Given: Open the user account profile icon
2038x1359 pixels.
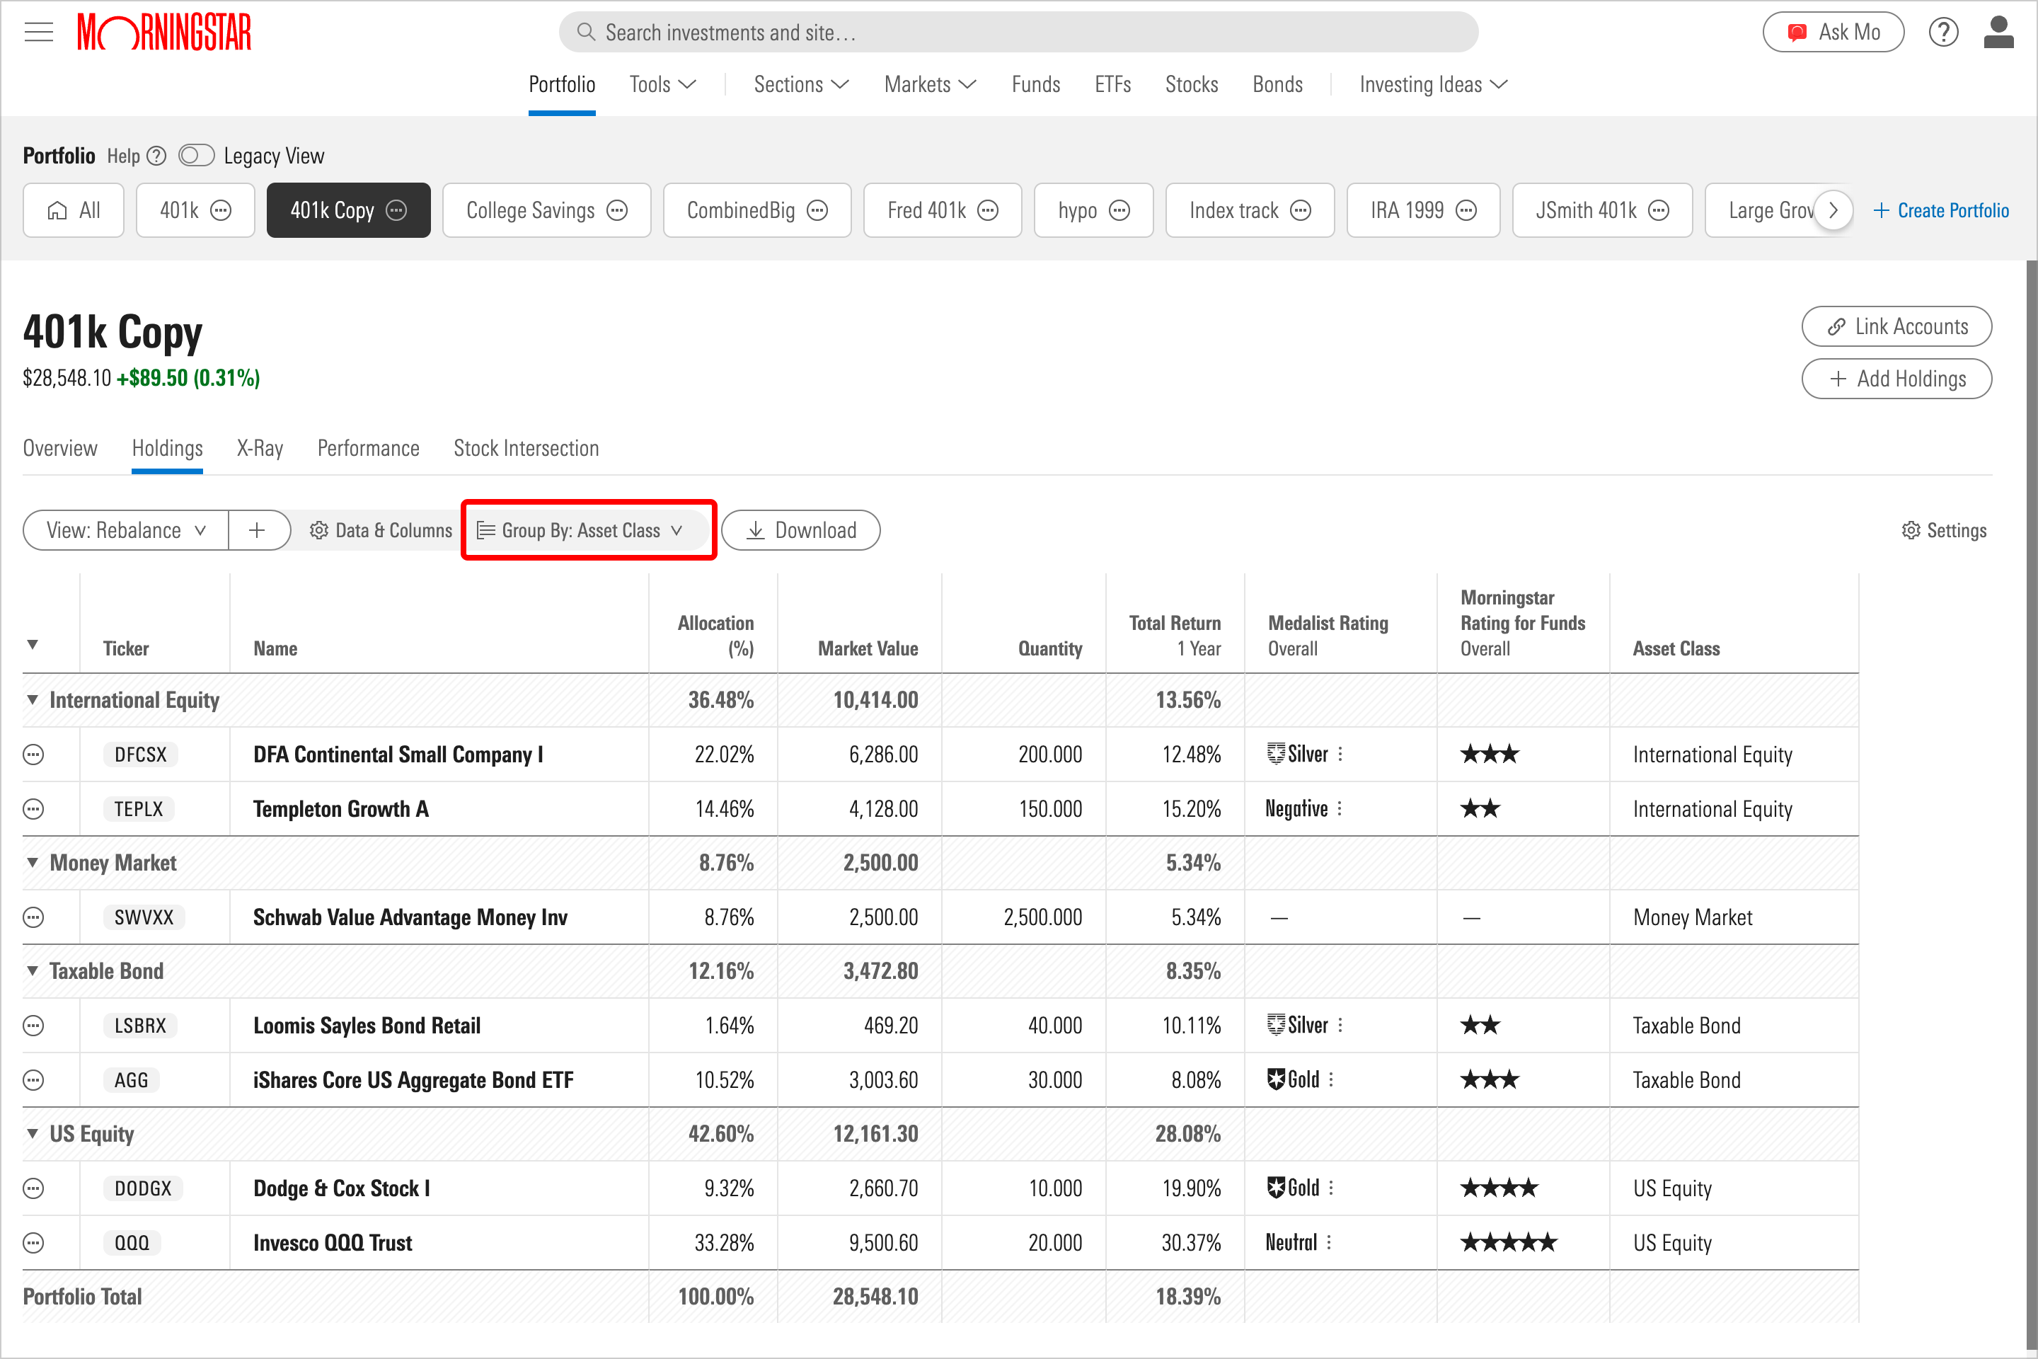Looking at the screenshot, I should click(1998, 32).
